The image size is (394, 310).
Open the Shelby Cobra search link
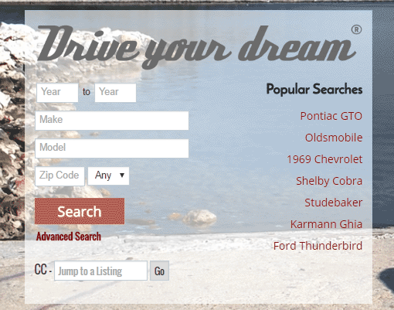click(x=329, y=181)
